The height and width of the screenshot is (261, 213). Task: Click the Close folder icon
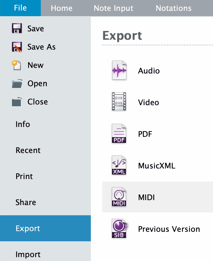(17, 102)
